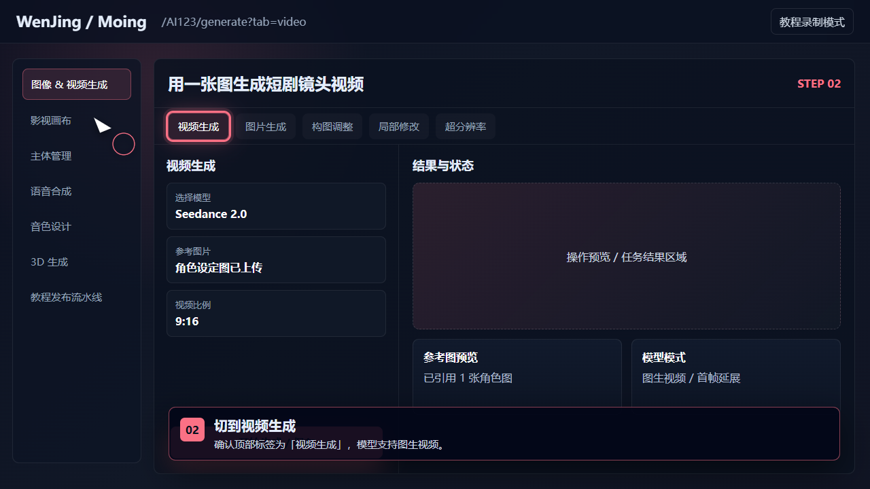Click the WenJing / Moing logo title

tap(82, 22)
